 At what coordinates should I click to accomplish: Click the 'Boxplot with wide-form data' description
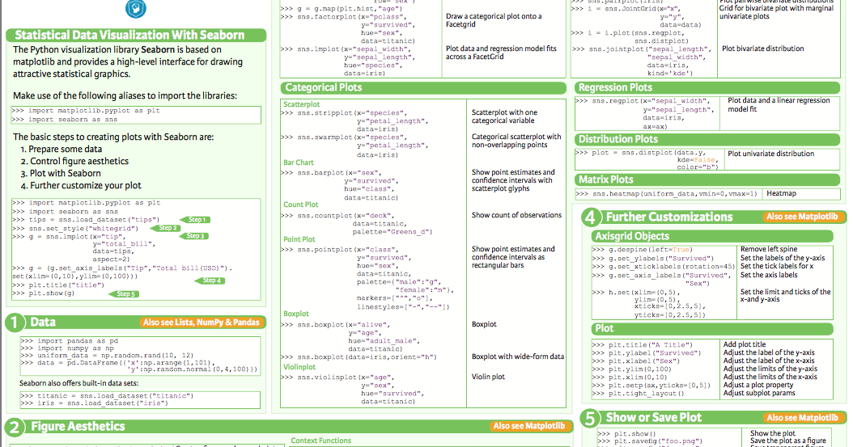[x=518, y=356]
